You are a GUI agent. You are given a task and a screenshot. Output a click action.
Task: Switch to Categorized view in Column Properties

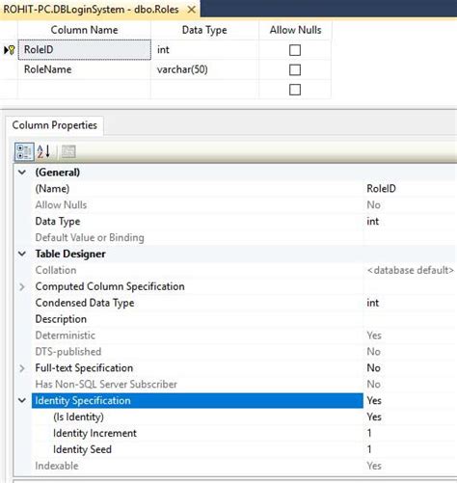click(24, 151)
